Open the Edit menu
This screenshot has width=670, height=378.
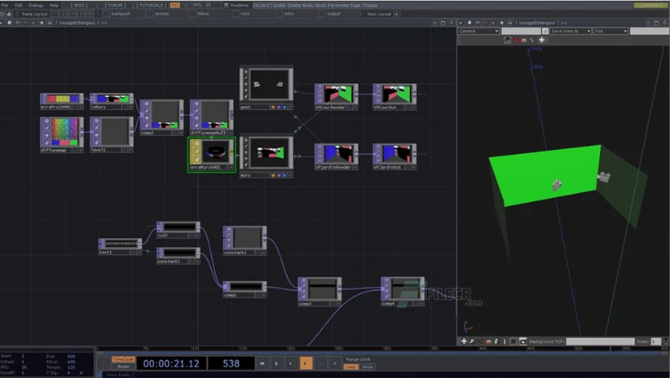click(x=18, y=5)
